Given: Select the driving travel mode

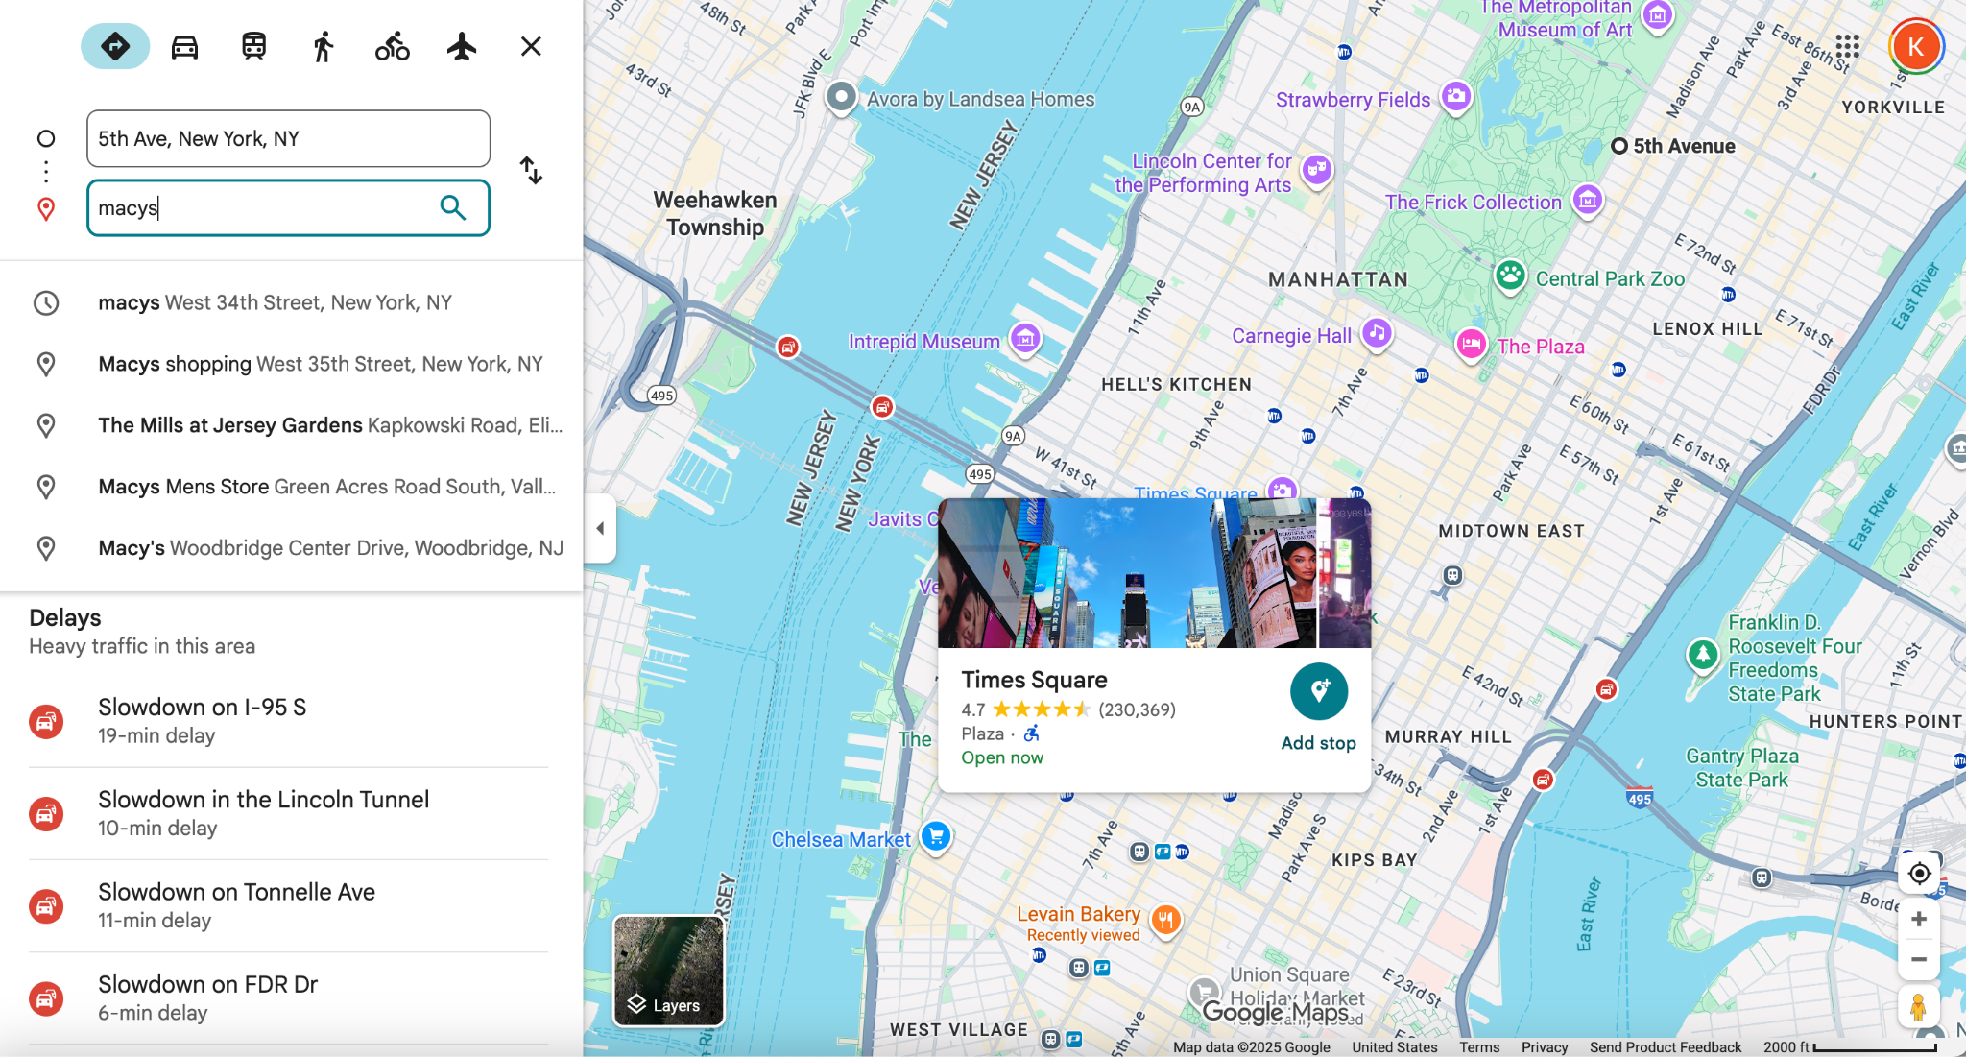Looking at the screenshot, I should point(183,45).
